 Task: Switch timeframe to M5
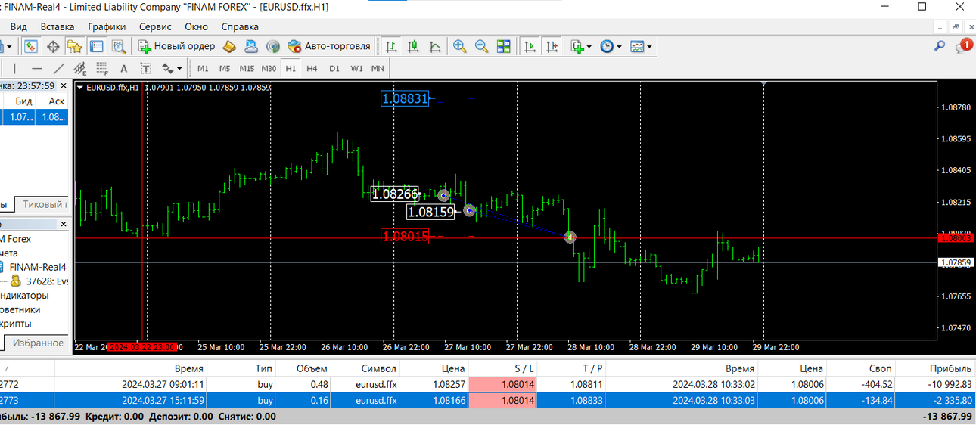[x=225, y=68]
